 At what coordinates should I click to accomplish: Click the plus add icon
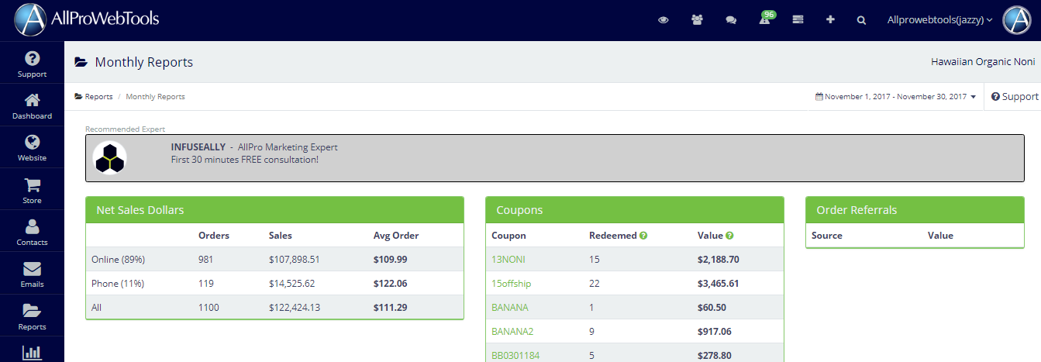pyautogui.click(x=830, y=20)
